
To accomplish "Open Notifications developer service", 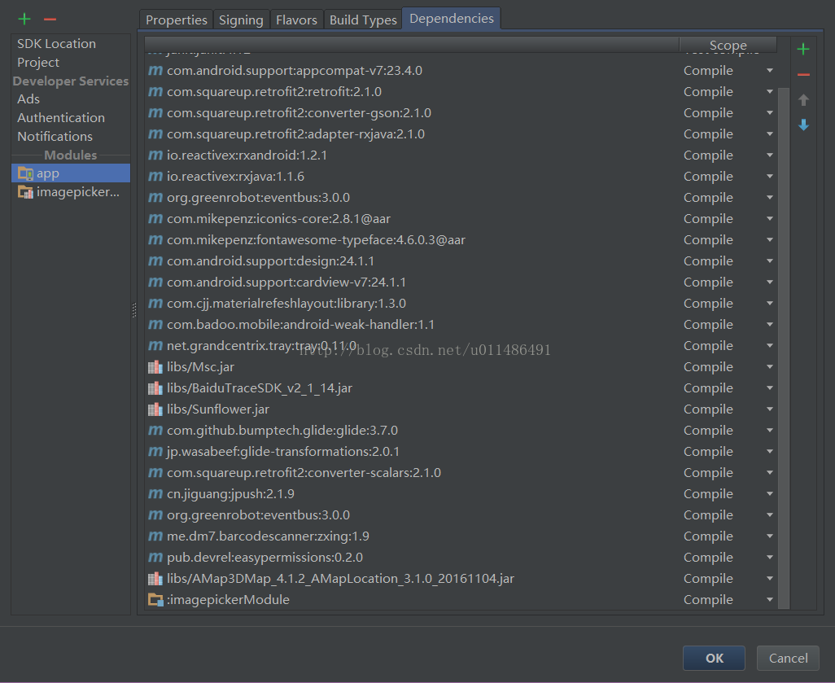I will [x=55, y=137].
